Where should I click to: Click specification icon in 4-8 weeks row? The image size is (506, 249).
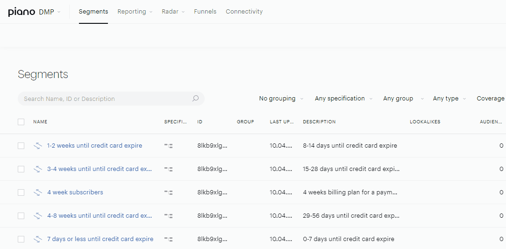point(168,216)
